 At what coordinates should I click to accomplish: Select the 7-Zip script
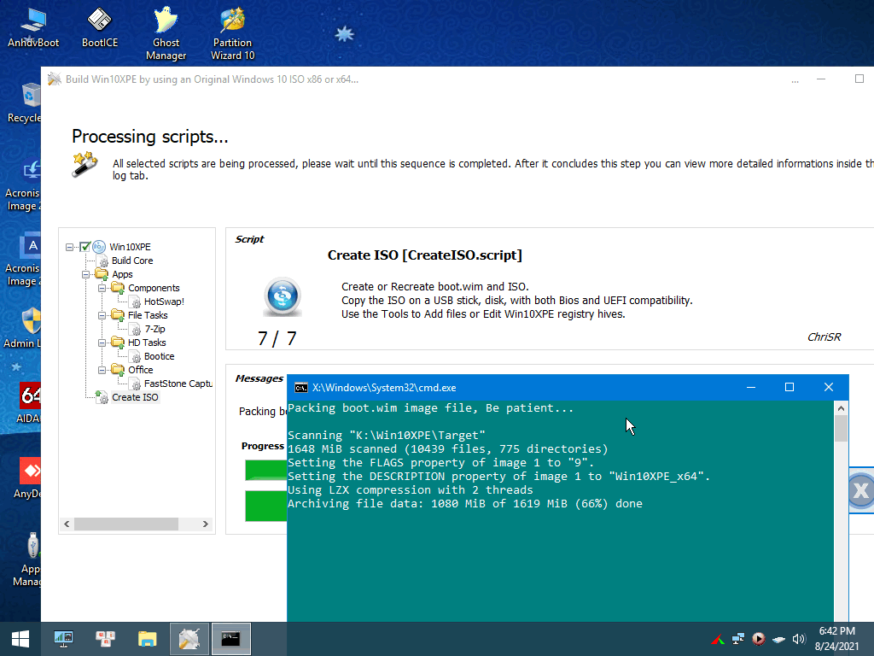point(155,329)
